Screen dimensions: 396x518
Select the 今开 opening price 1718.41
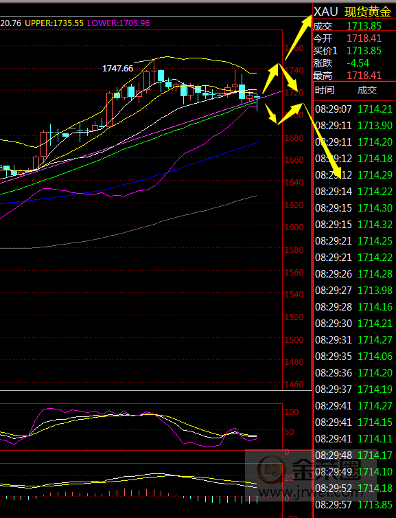(x=364, y=38)
